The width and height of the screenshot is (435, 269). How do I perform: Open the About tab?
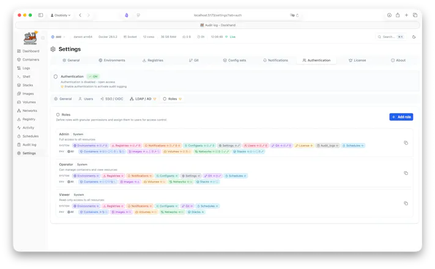[398, 61]
